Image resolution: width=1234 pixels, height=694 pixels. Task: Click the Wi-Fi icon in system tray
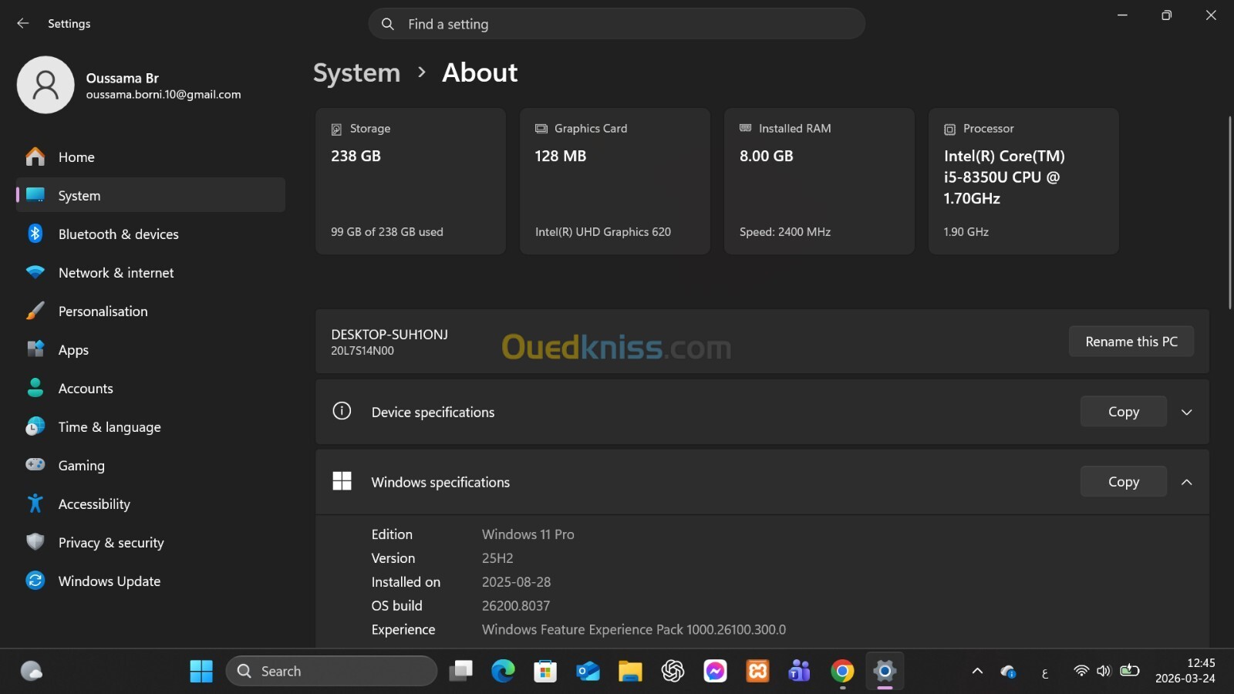point(1081,671)
